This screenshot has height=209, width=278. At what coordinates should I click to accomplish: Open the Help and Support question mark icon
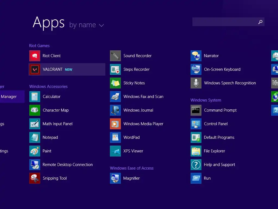click(196, 165)
